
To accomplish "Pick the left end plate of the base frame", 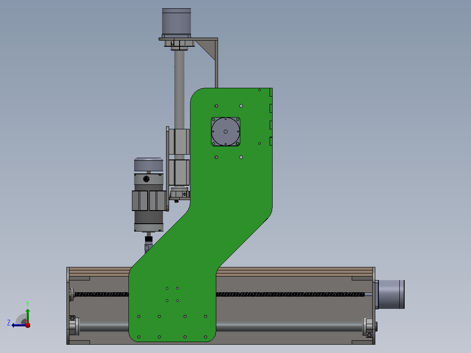I will [68, 306].
